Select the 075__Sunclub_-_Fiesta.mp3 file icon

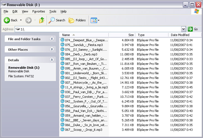[63, 45]
